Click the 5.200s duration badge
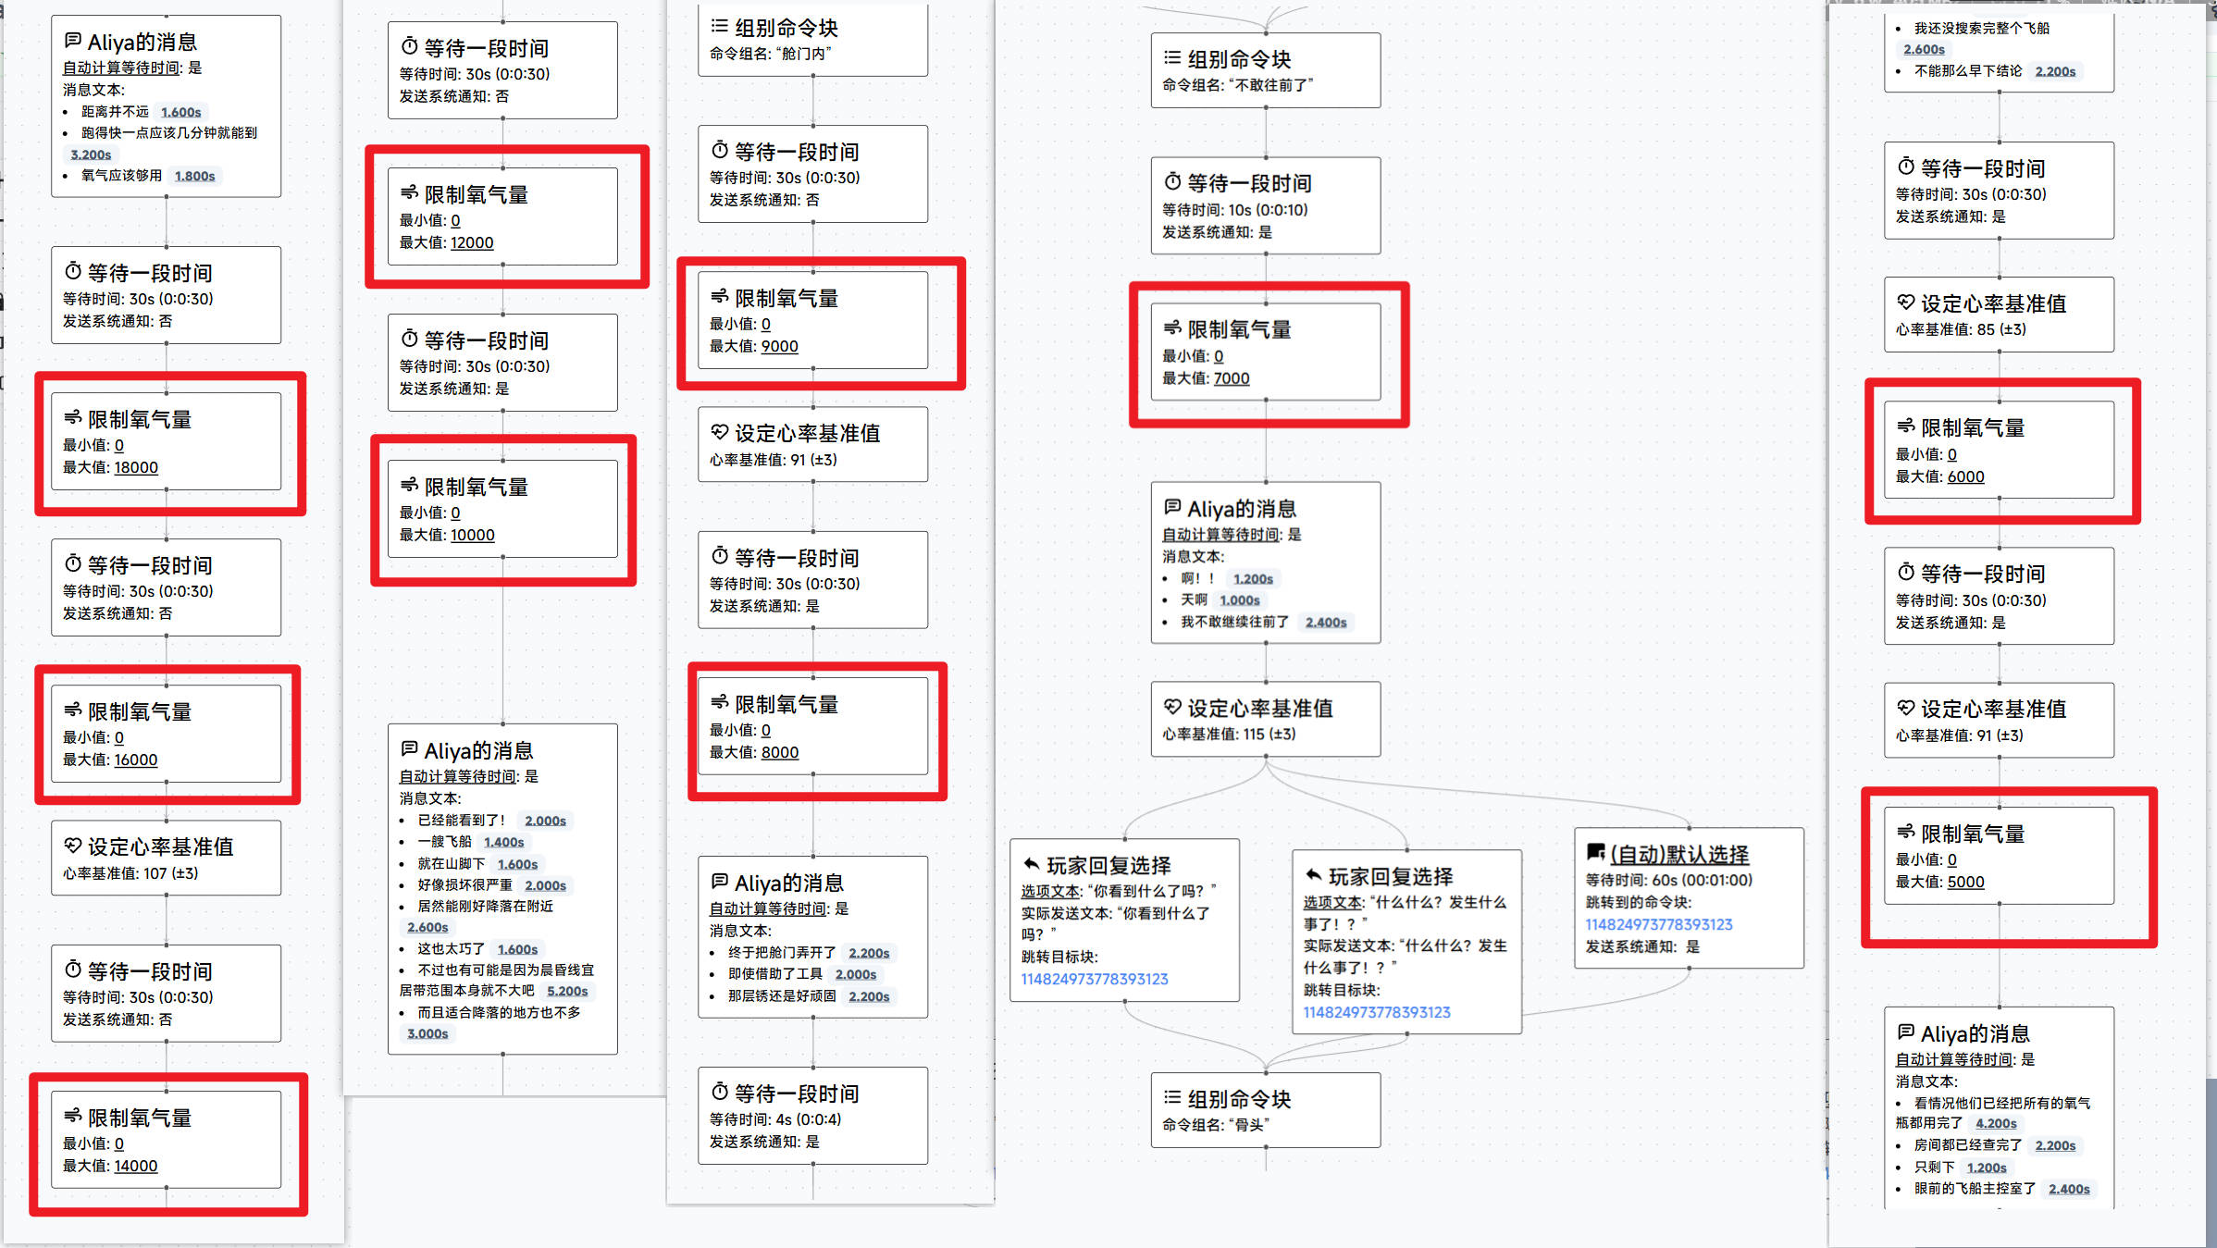The image size is (2217, 1248). click(567, 991)
